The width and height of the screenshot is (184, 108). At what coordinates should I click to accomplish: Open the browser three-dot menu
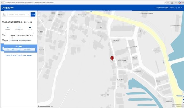176,3
